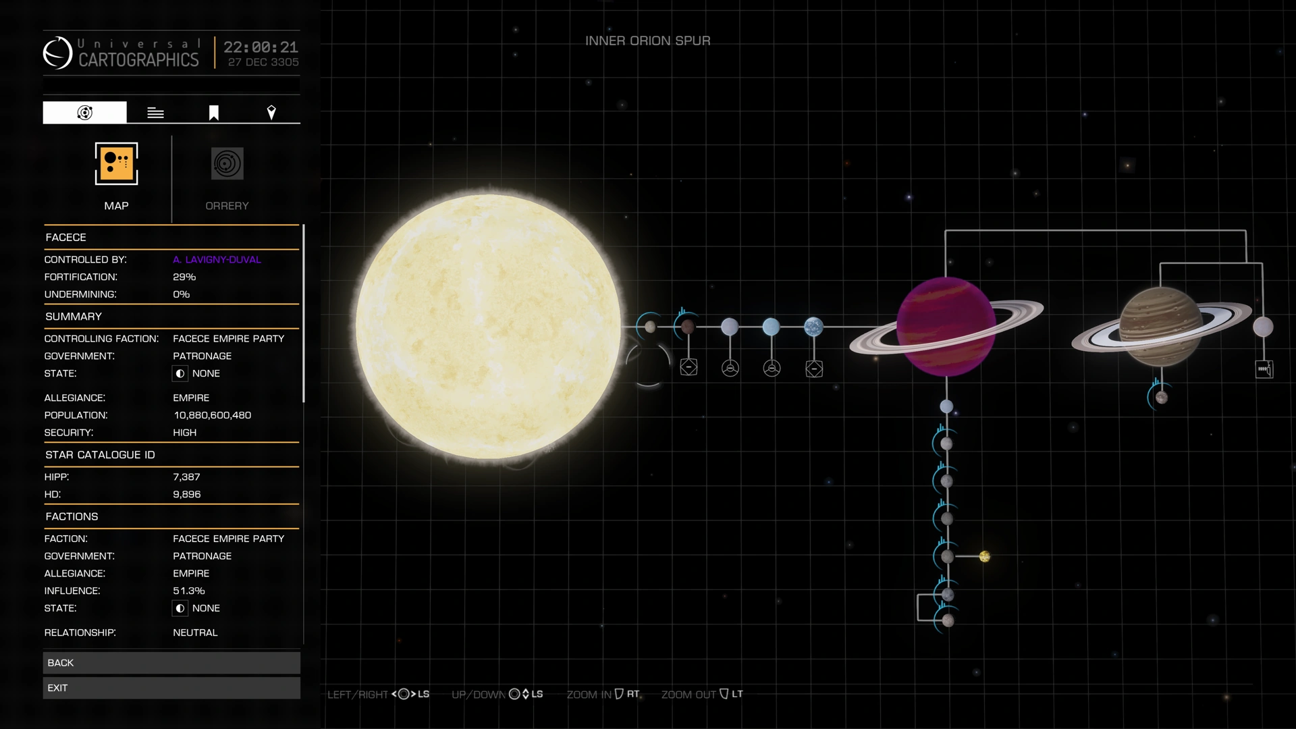
Task: Click the Exit button
Action: pyautogui.click(x=171, y=688)
